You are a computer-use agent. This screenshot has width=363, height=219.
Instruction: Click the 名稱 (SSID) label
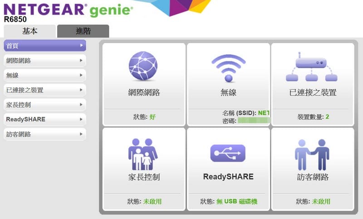point(239,113)
